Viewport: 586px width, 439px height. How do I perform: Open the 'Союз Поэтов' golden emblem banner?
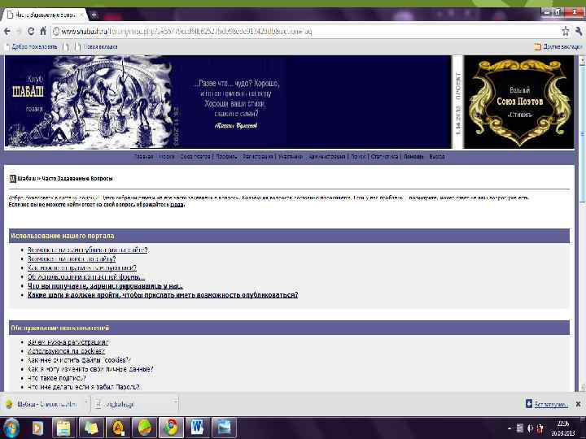518,102
